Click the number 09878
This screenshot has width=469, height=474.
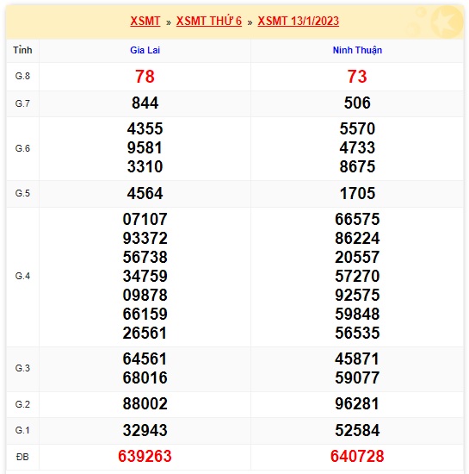click(x=145, y=296)
